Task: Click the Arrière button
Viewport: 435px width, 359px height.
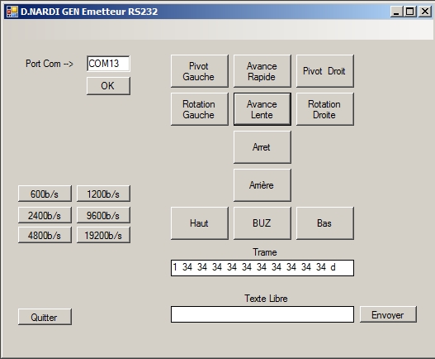Action: pos(262,185)
